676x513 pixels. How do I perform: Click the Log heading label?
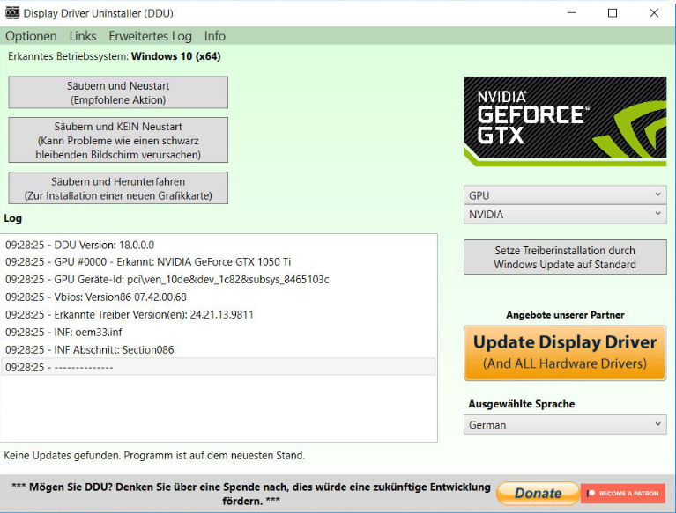pyautogui.click(x=12, y=218)
